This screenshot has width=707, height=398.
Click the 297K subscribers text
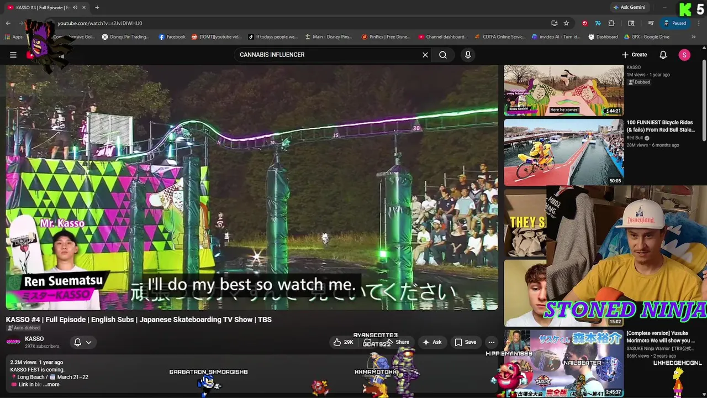point(42,347)
